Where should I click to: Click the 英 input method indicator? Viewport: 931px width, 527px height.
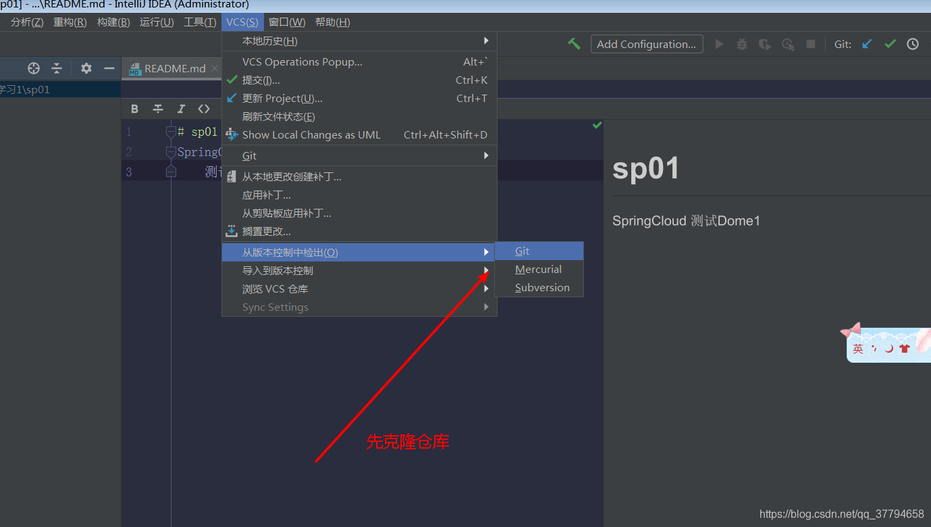click(858, 349)
